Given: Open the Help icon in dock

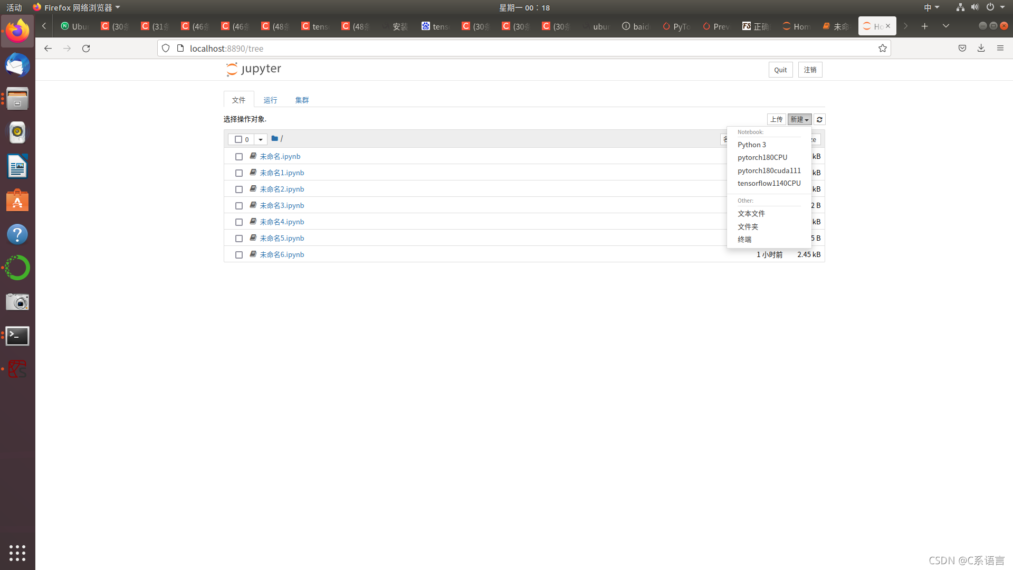Looking at the screenshot, I should pos(17,234).
